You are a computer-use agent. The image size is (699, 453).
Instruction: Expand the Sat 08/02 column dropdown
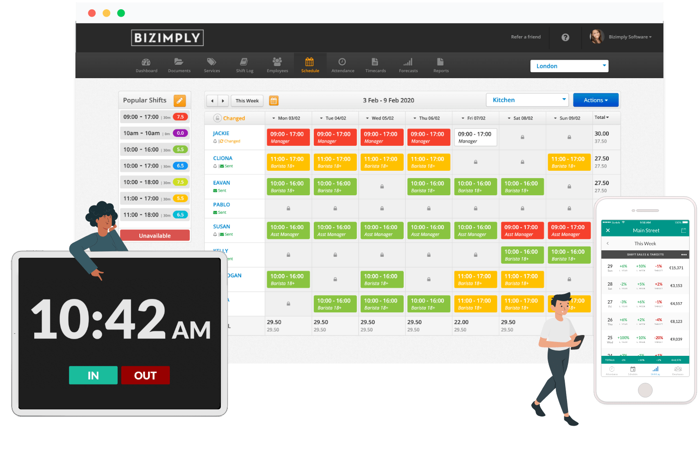[x=509, y=118]
